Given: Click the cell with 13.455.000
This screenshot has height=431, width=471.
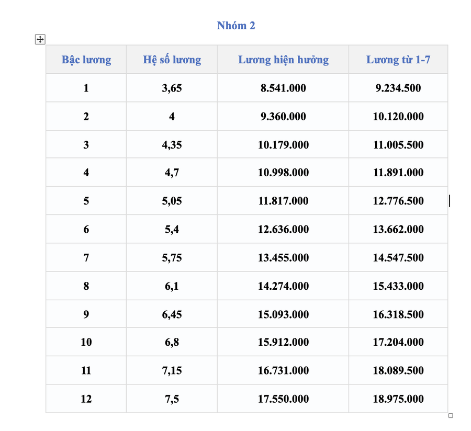Looking at the screenshot, I should (283, 257).
